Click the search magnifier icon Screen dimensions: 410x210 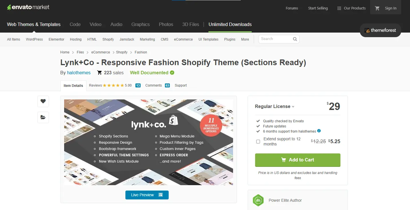pos(295,39)
